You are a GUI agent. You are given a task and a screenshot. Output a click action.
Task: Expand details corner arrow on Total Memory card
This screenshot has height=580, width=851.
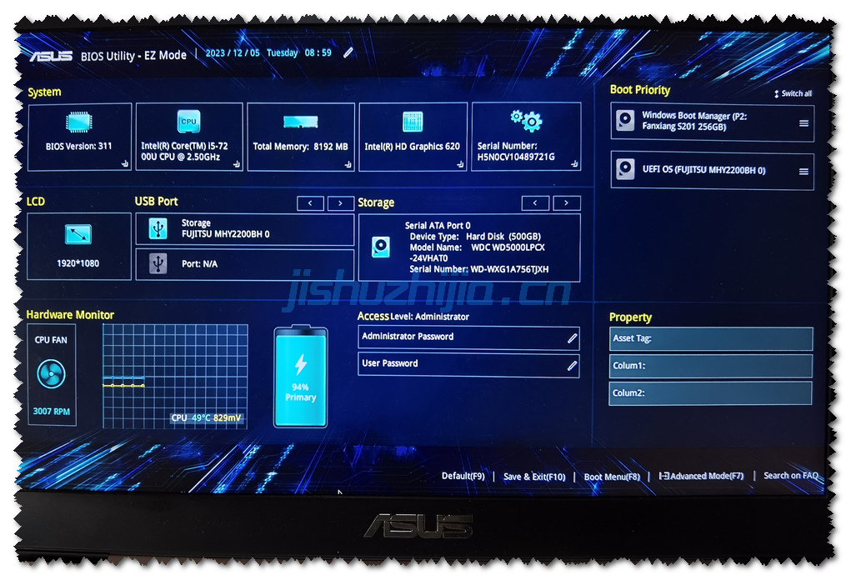click(x=348, y=164)
